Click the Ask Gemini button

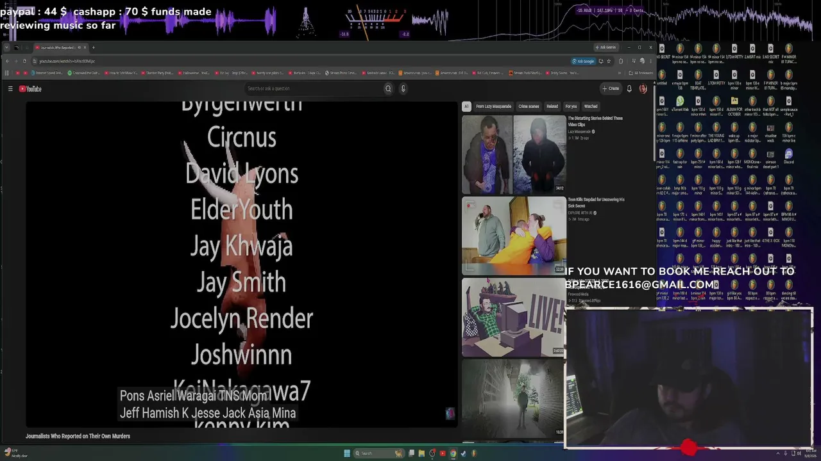[x=605, y=47]
